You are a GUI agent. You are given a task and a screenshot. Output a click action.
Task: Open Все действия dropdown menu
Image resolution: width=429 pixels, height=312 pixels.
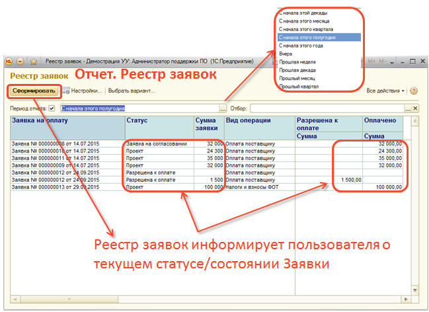coord(386,91)
